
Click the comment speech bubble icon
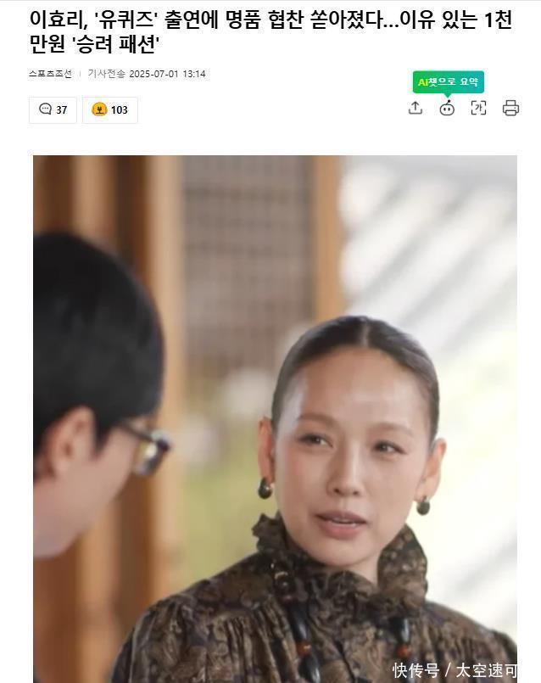(x=45, y=109)
